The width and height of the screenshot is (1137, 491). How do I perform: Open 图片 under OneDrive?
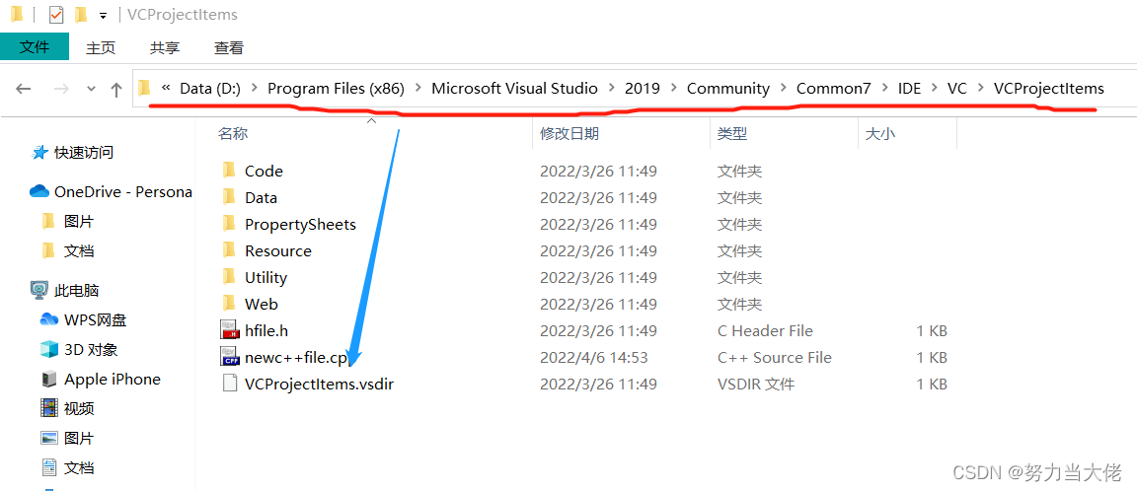point(78,222)
